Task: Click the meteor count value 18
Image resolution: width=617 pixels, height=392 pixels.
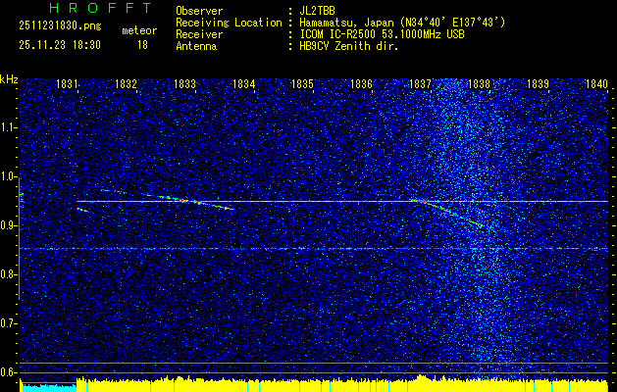Action: 142,45
